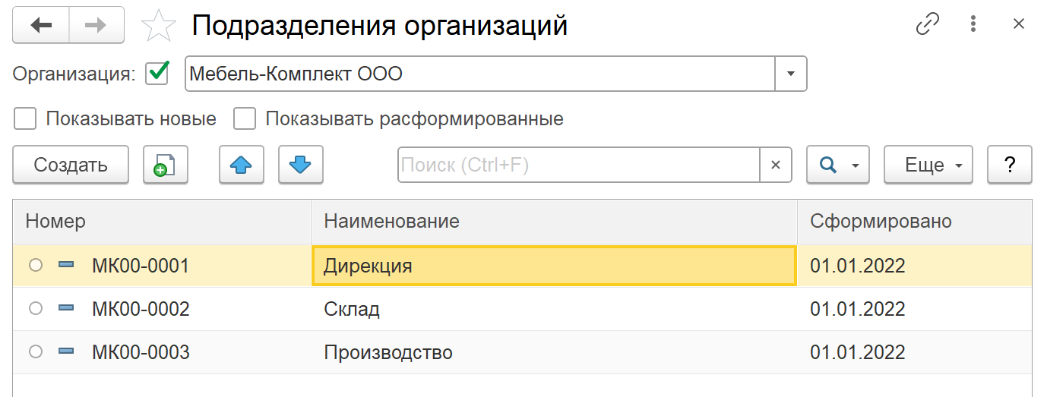Viewport: 1047px width, 397px height.
Task: Move item down with blue arrow
Action: (300, 165)
